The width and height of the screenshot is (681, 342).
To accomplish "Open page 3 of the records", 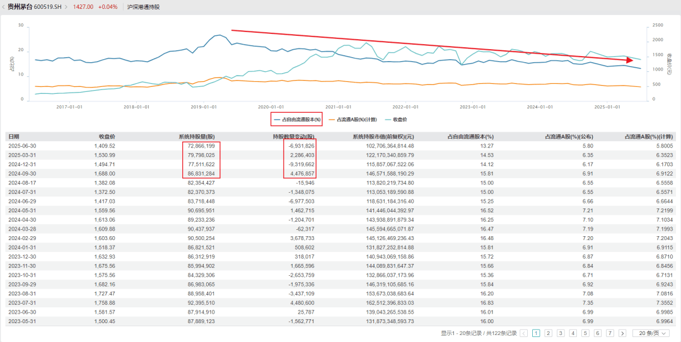I will pos(561,333).
